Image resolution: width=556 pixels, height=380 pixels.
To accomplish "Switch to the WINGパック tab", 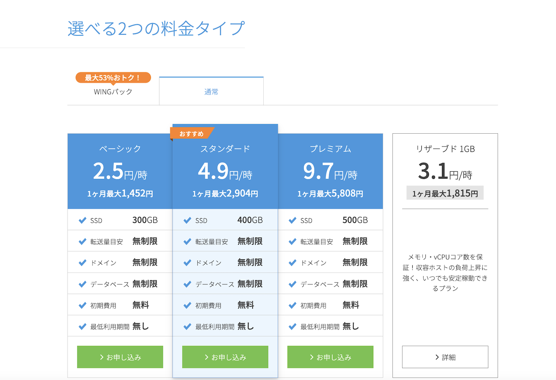I will tap(113, 92).
